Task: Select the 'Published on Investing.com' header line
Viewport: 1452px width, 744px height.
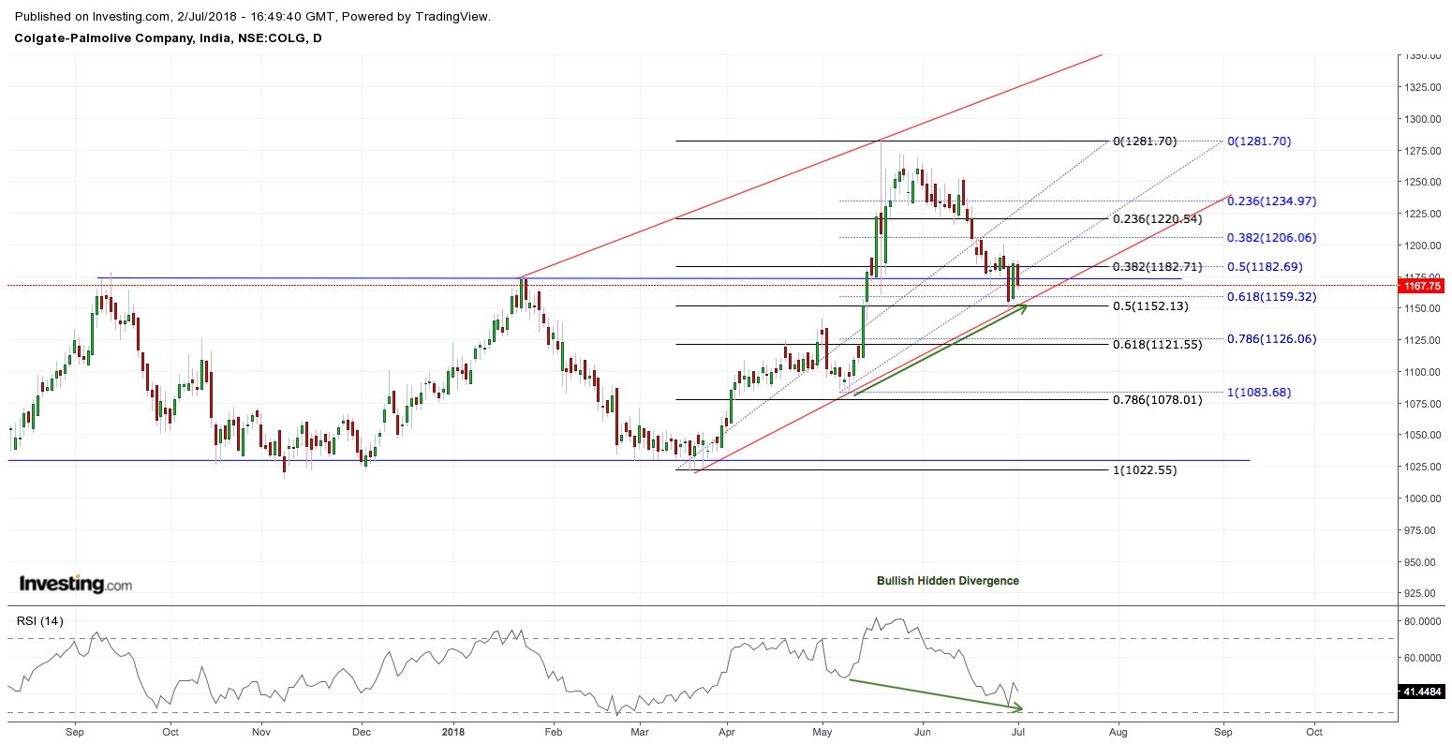Action: (x=253, y=17)
